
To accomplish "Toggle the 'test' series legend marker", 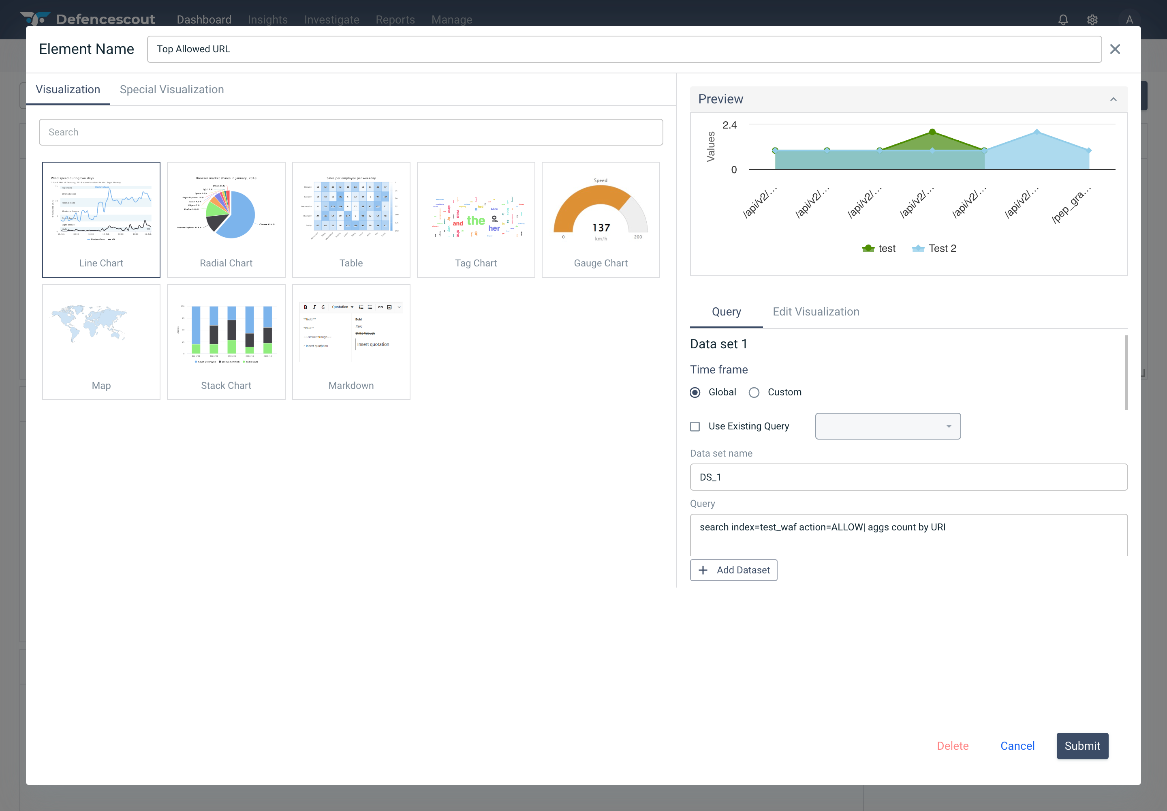I will (868, 249).
